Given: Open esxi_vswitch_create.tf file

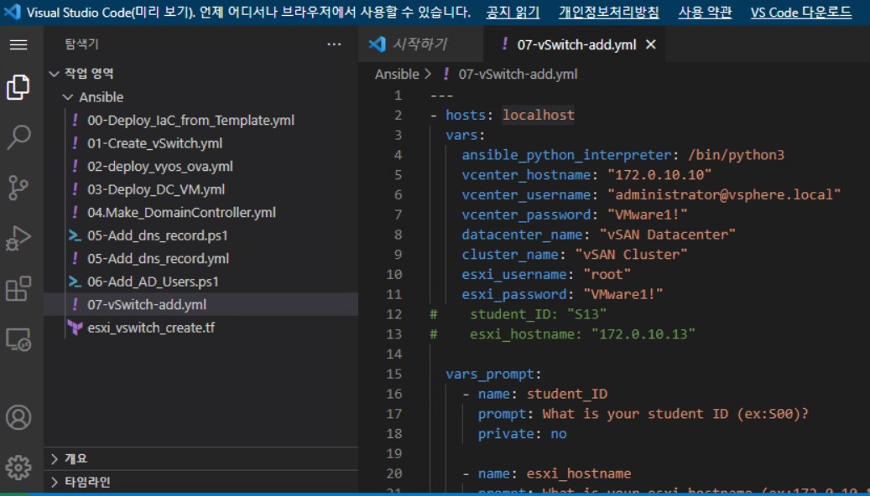Looking at the screenshot, I should 151,328.
